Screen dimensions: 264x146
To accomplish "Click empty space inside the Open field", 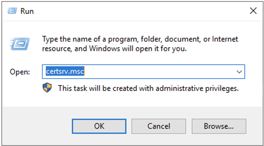I will point(159,72).
